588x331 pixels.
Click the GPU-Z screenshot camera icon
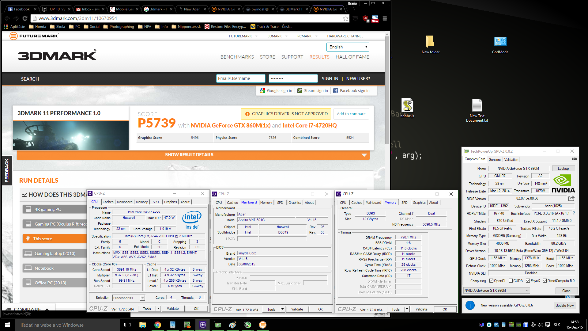(x=574, y=159)
